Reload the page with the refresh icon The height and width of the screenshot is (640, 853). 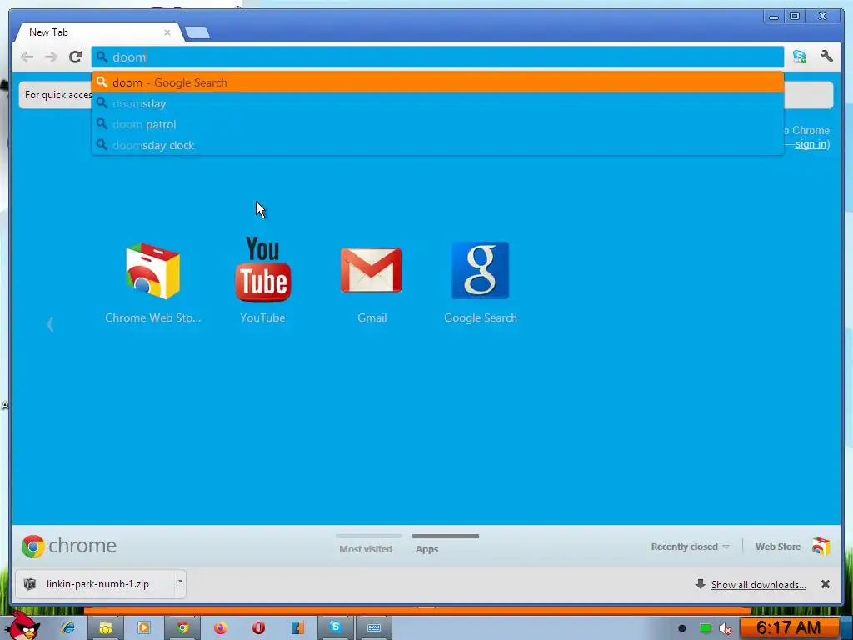pyautogui.click(x=75, y=57)
